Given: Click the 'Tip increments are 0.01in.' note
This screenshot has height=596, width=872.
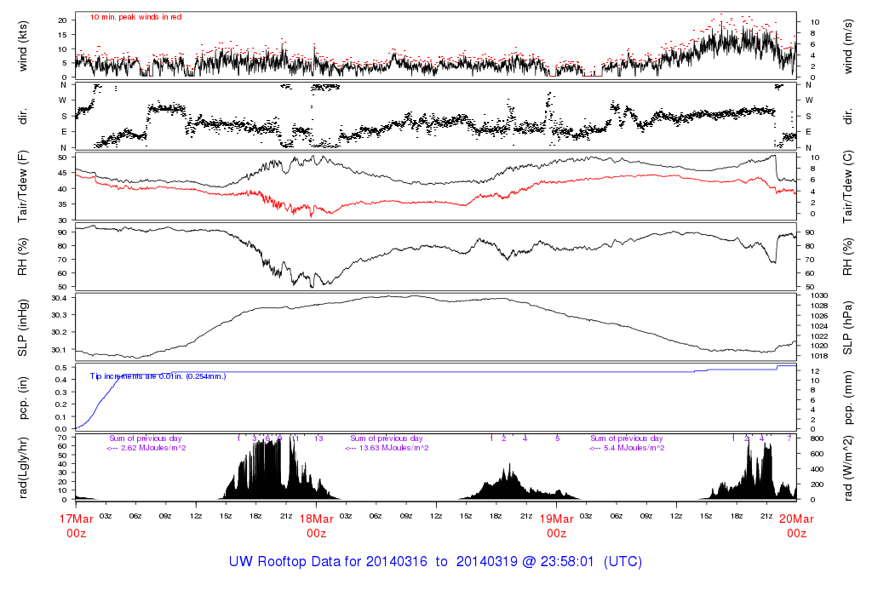Looking at the screenshot, I should (x=158, y=376).
